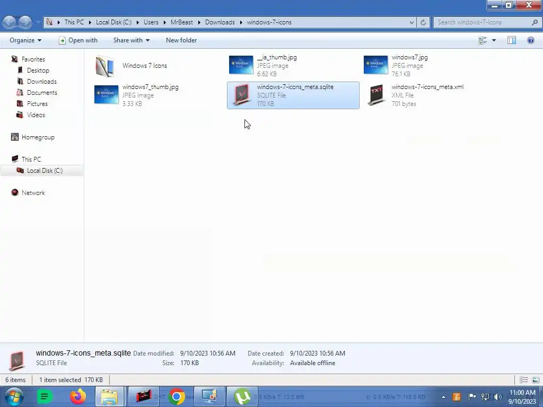Select the windows-7-icons_meta.sqlite file icon
Viewport: 543px width, 407px height.
point(241,95)
